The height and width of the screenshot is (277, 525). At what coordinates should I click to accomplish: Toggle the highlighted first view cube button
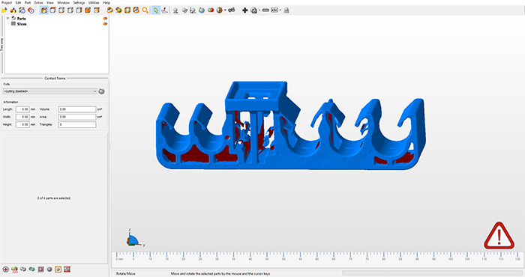pyautogui.click(x=43, y=10)
